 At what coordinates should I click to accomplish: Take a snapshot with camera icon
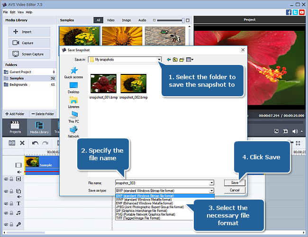point(285,131)
